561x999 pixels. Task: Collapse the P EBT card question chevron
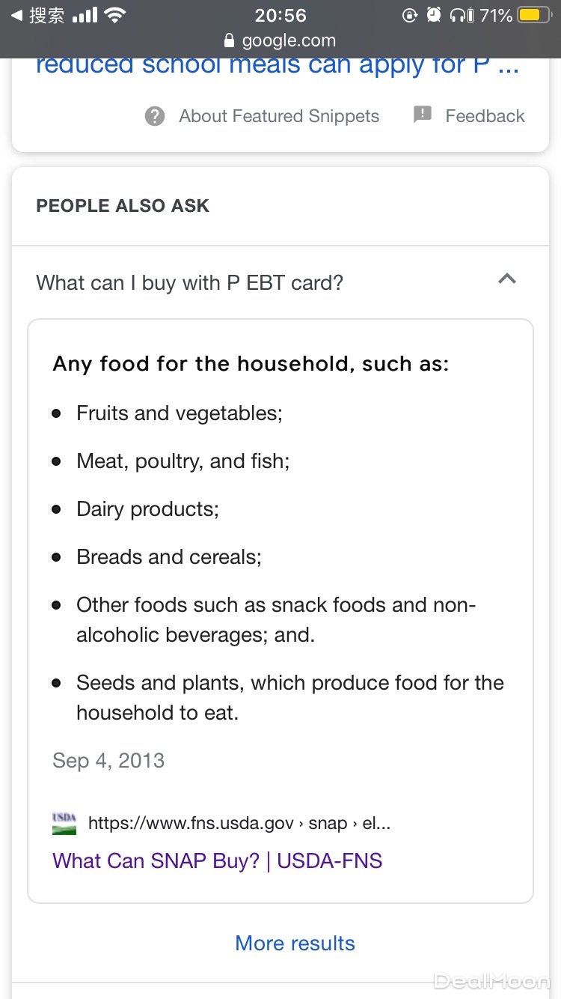[507, 280]
